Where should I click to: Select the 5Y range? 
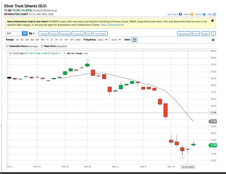(61, 40)
